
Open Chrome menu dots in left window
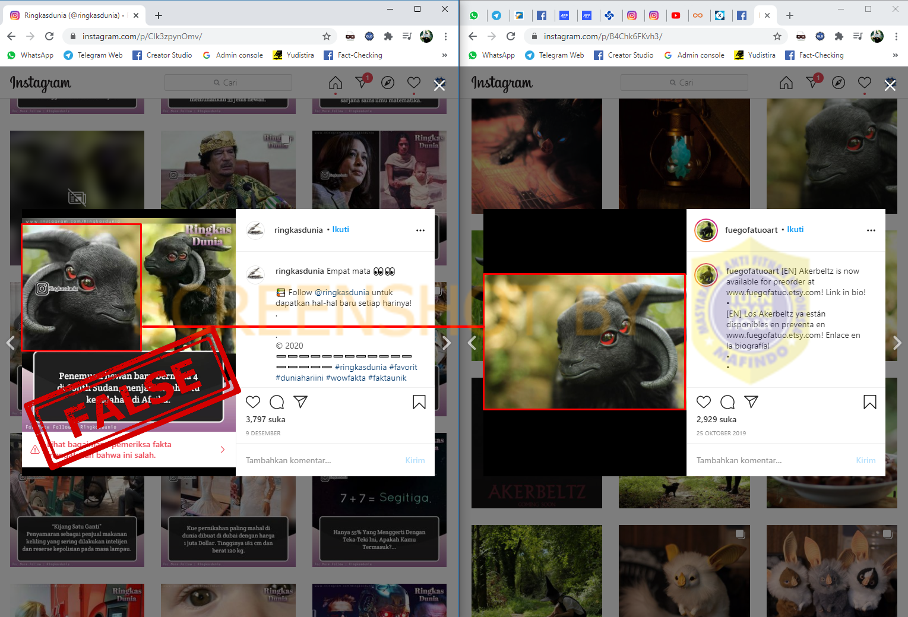445,36
